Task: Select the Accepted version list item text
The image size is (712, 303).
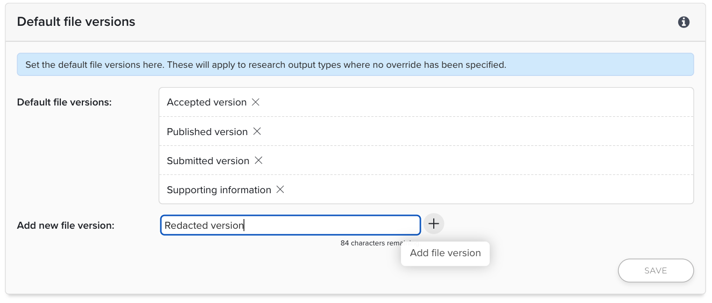Action: click(x=207, y=102)
